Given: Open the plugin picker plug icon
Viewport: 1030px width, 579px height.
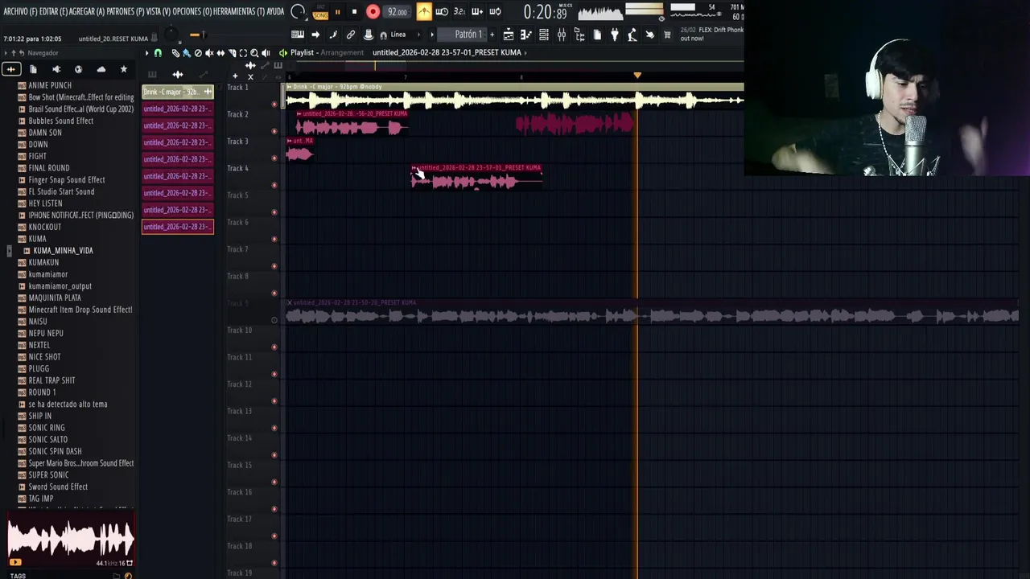Looking at the screenshot, I should (x=614, y=35).
